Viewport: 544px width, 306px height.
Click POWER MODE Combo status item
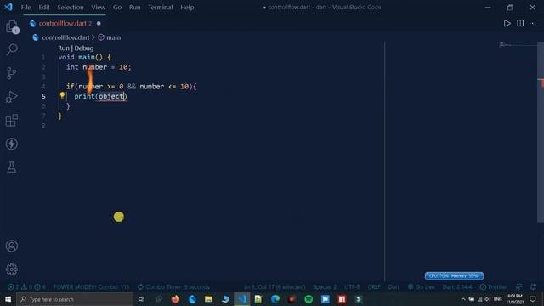pyautogui.click(x=91, y=287)
